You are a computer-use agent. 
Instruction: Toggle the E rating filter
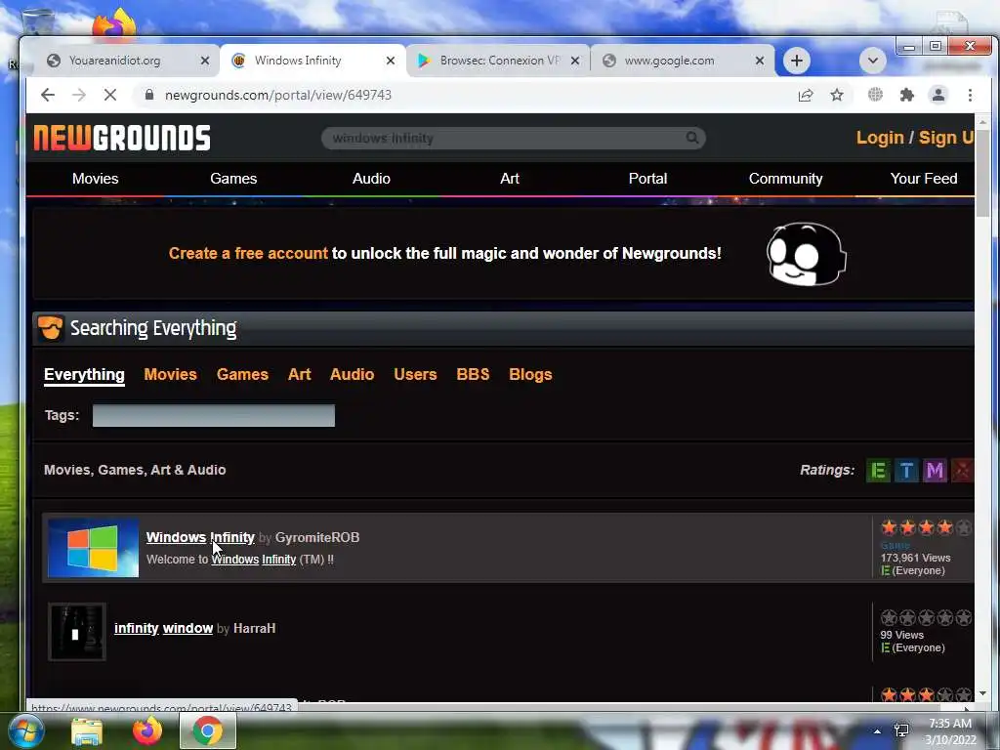coord(878,471)
